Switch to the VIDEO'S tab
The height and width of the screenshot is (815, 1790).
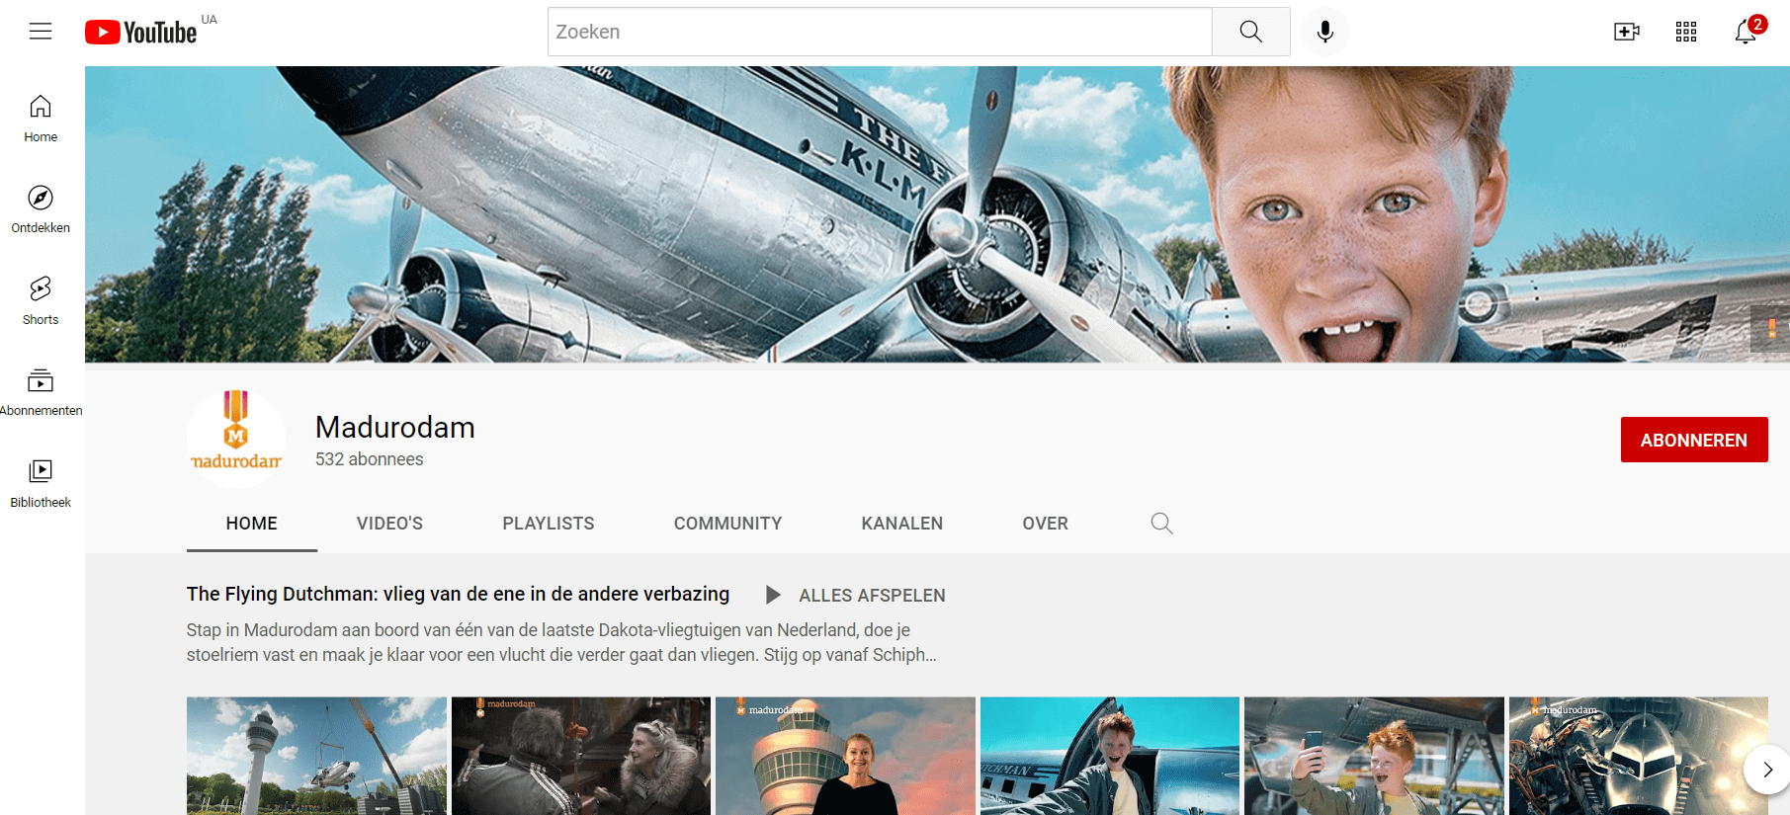pos(389,524)
